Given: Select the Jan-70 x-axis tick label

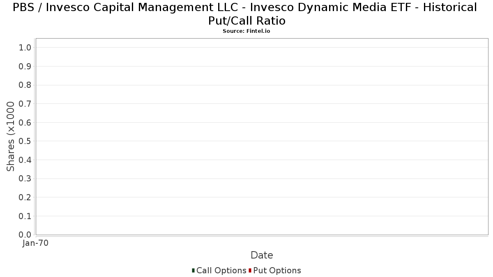Looking at the screenshot, I should [x=35, y=243].
